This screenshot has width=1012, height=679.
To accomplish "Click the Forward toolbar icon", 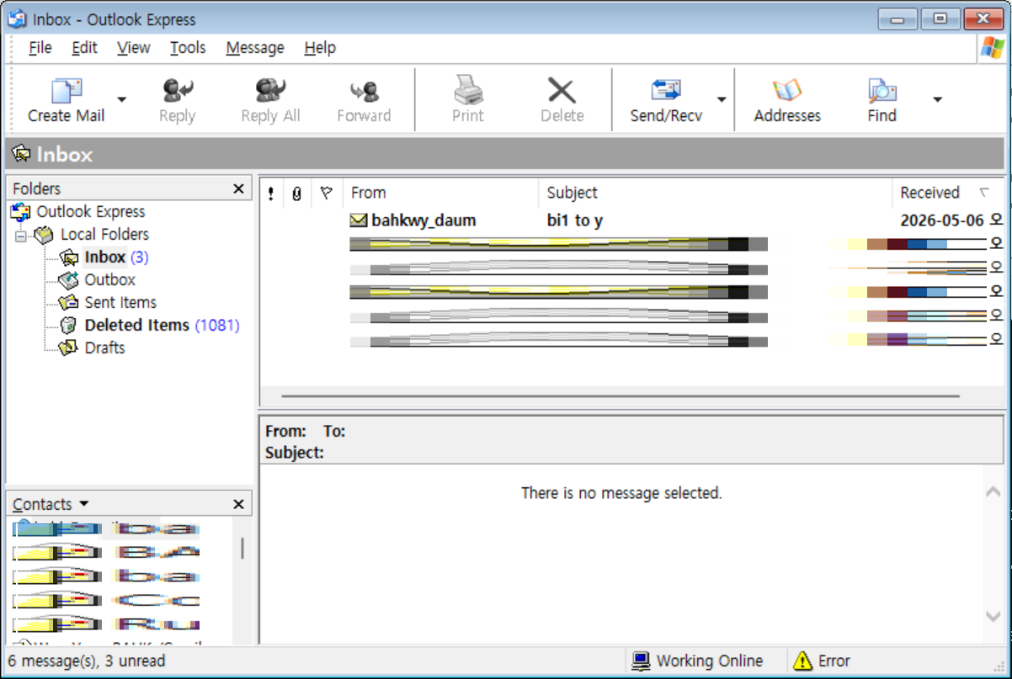I will [364, 91].
